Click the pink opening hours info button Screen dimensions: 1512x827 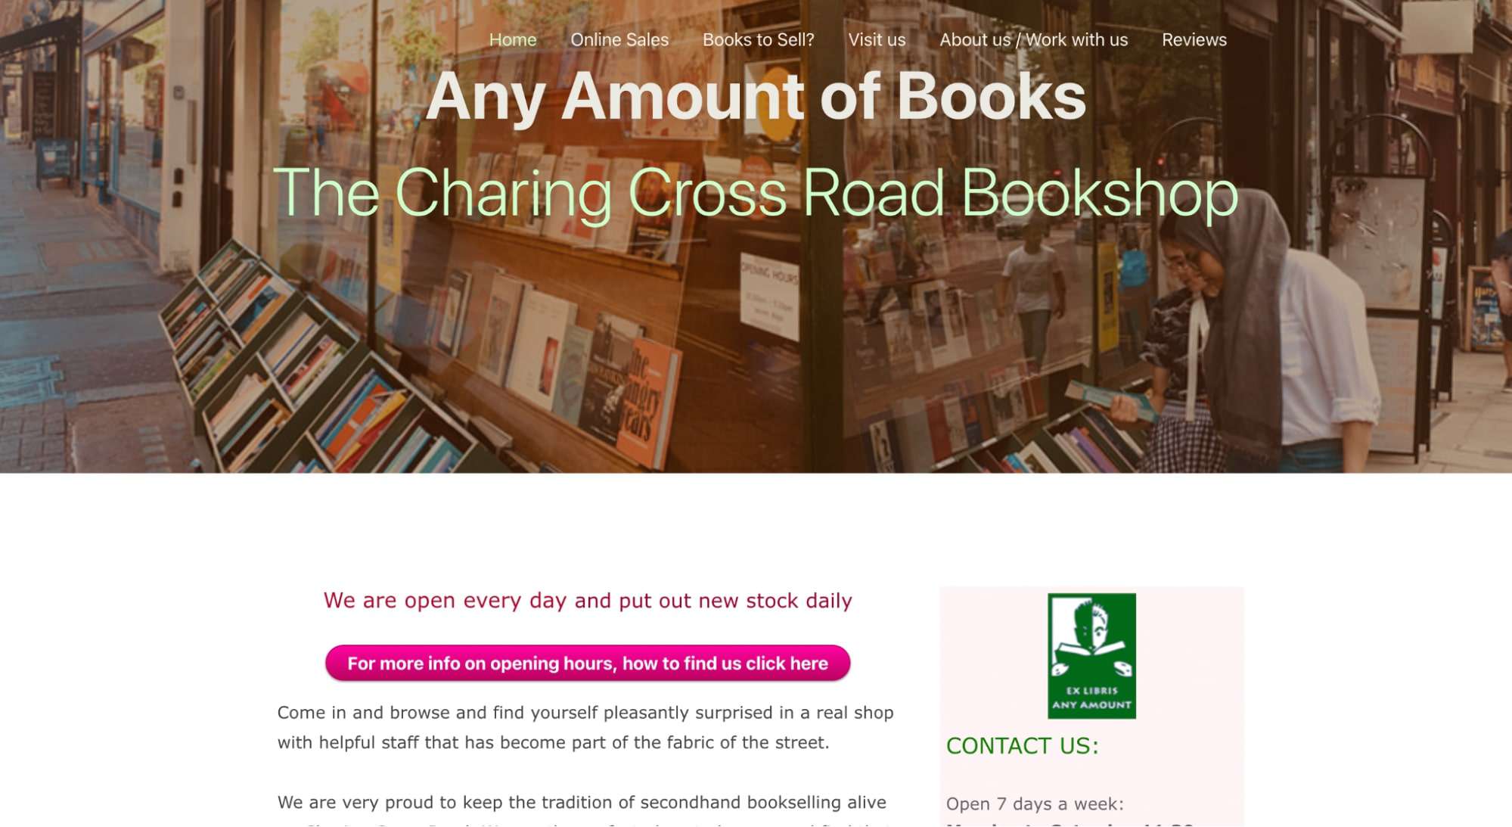(588, 663)
